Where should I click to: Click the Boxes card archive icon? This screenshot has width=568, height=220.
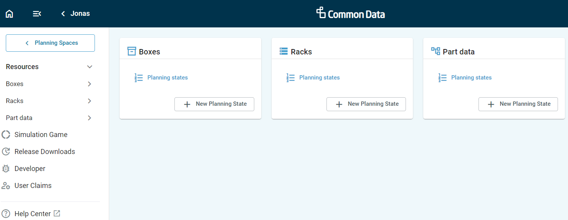click(x=132, y=51)
